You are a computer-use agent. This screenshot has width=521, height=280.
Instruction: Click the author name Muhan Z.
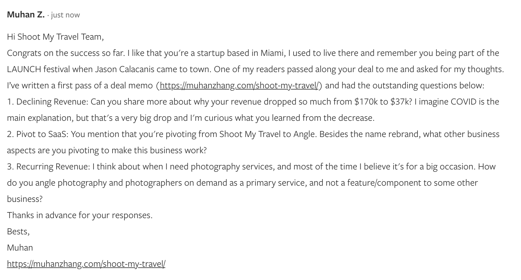point(26,15)
